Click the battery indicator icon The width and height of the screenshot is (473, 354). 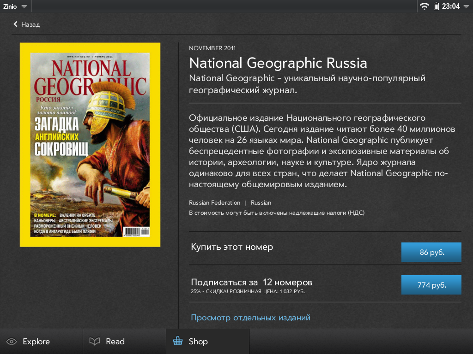click(436, 6)
